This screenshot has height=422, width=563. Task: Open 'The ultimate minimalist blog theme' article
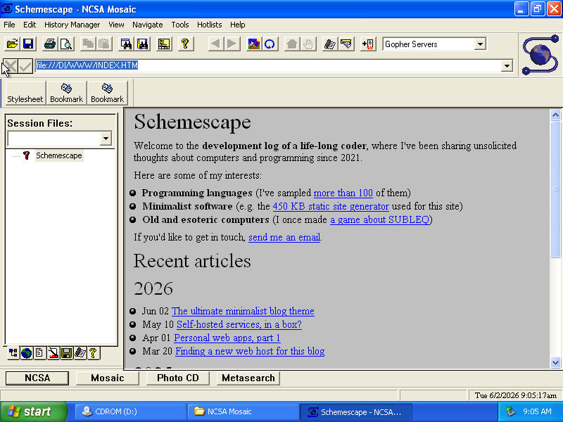click(x=243, y=311)
